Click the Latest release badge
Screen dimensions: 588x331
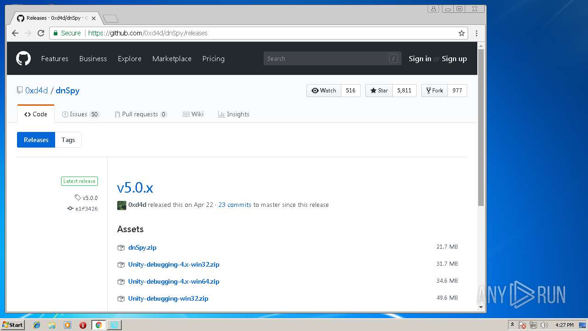(79, 181)
